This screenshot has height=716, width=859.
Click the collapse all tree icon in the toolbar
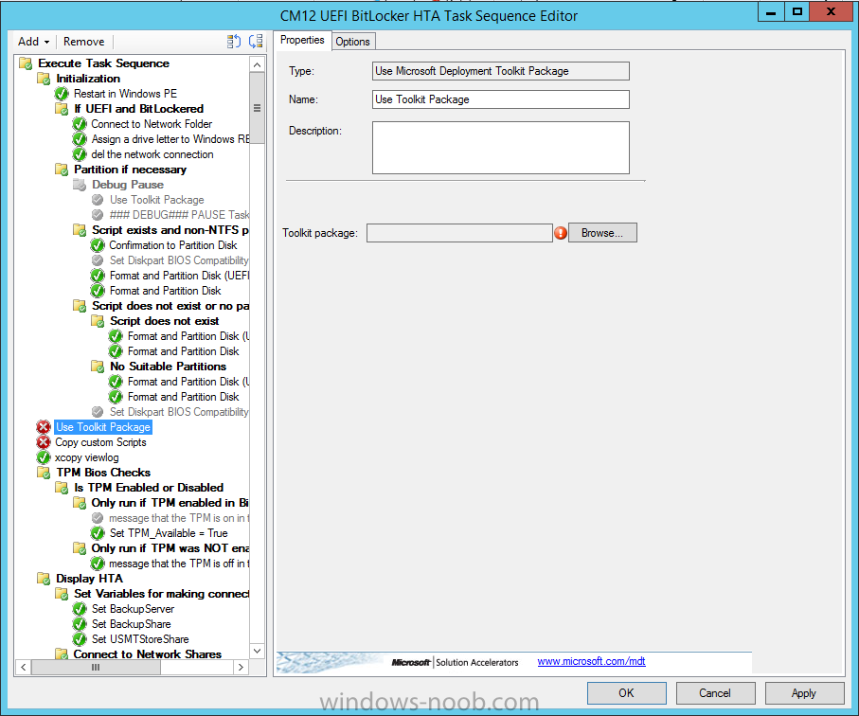point(256,42)
